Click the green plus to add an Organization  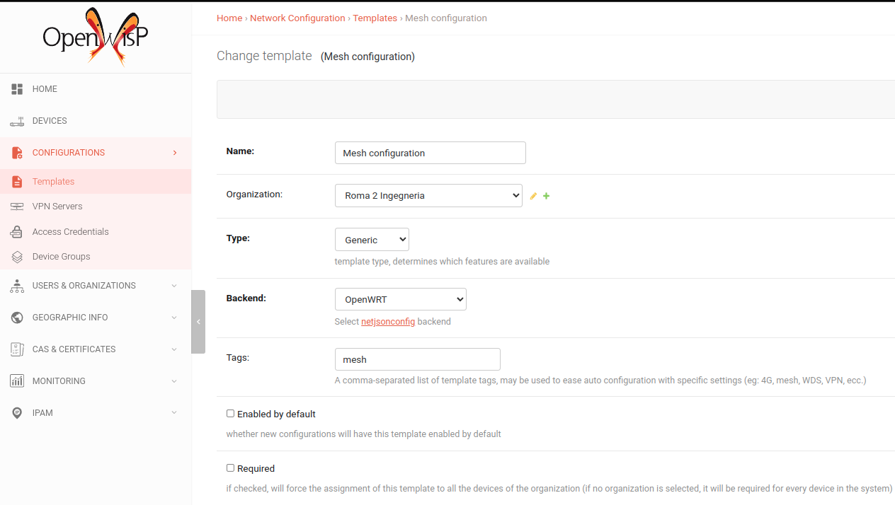546,196
